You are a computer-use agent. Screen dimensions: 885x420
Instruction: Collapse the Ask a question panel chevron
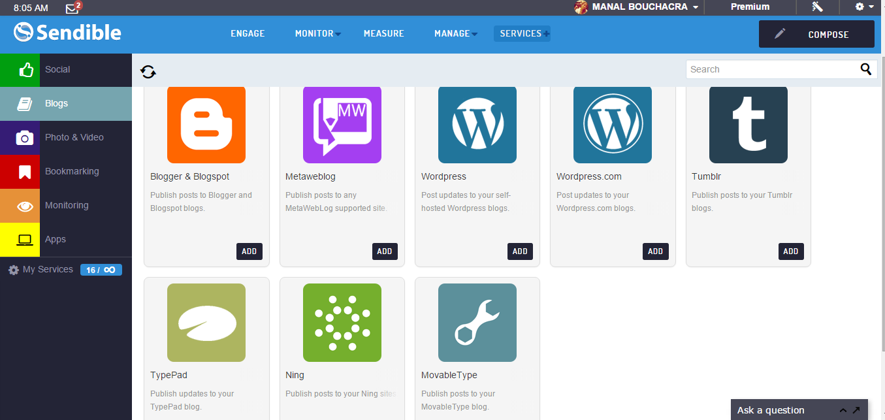(843, 410)
